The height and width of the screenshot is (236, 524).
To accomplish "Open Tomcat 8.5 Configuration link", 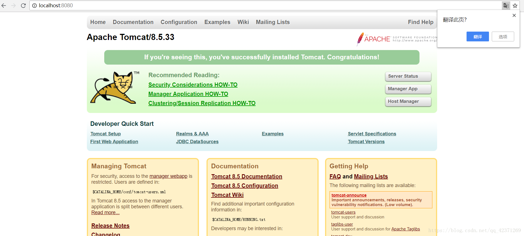I will pyautogui.click(x=245, y=186).
